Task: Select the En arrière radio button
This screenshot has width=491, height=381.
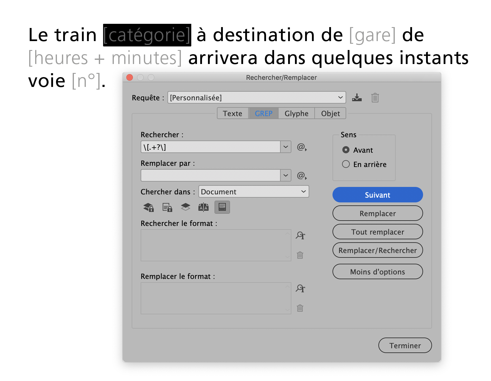Action: pyautogui.click(x=346, y=164)
